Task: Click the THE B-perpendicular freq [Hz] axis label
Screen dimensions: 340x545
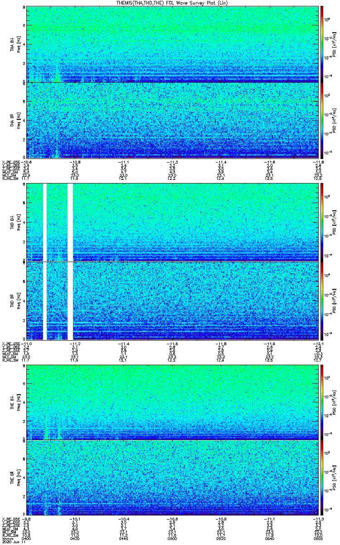Action: 19,402
